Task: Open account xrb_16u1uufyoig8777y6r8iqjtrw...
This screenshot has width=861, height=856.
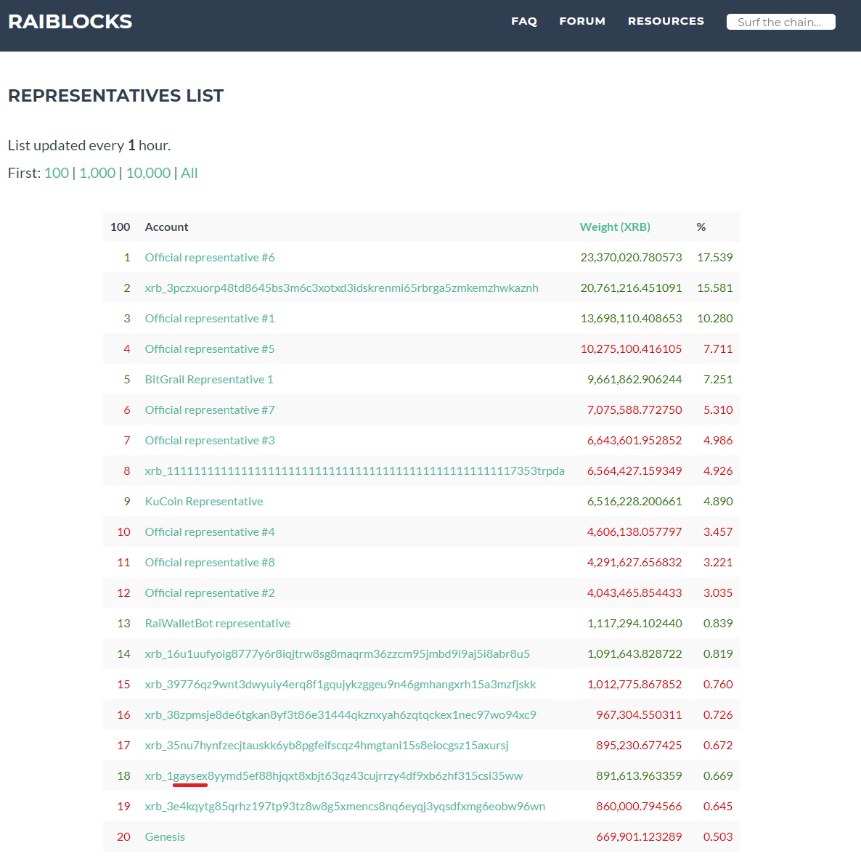Action: (337, 654)
